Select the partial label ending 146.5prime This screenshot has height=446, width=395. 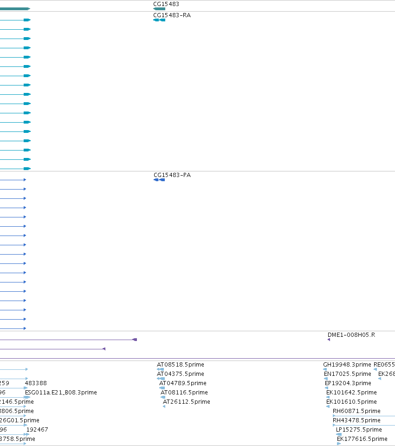pos(17,401)
